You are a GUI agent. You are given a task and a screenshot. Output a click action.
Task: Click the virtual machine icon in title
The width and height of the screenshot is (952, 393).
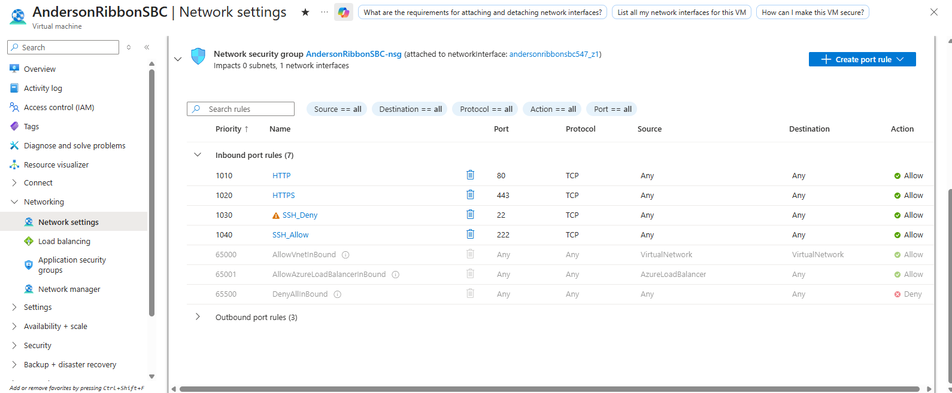click(18, 17)
